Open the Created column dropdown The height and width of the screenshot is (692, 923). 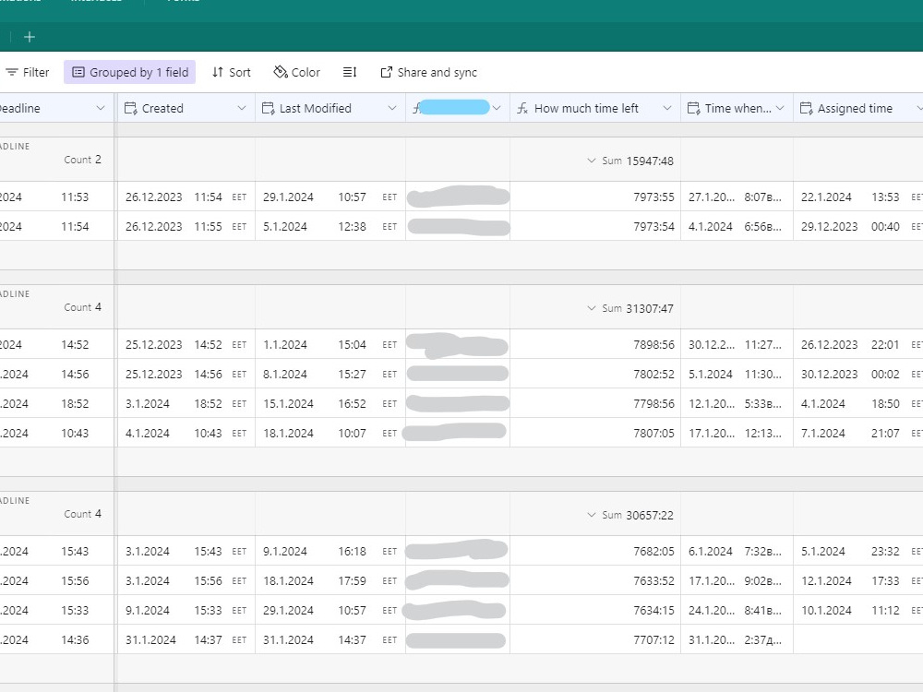241,108
